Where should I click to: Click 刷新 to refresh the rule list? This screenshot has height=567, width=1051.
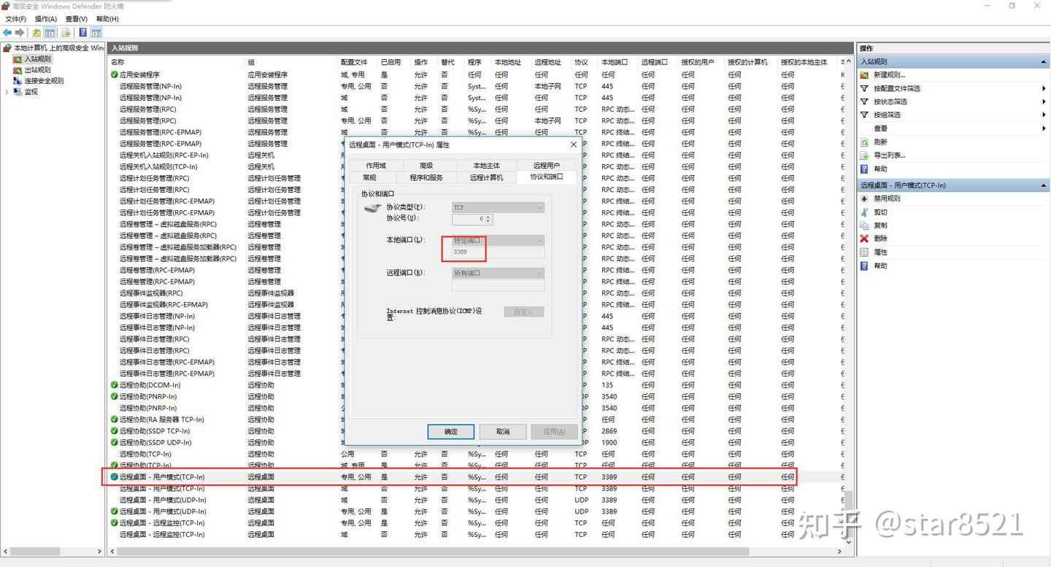(x=880, y=142)
